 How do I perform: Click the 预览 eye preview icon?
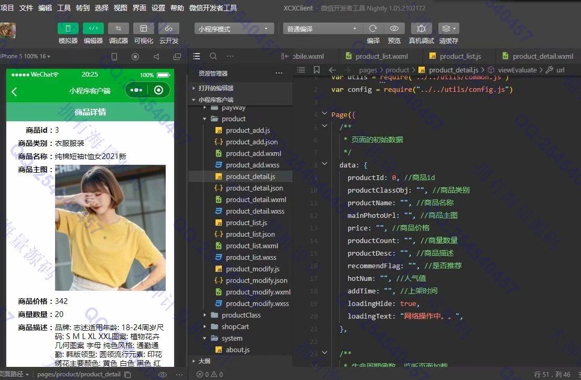[394, 28]
